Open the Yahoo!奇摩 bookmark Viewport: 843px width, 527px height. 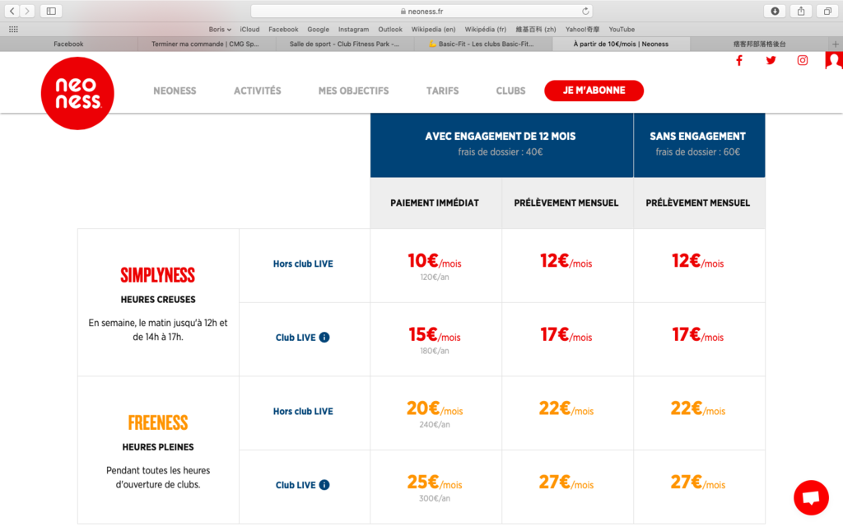(582, 29)
